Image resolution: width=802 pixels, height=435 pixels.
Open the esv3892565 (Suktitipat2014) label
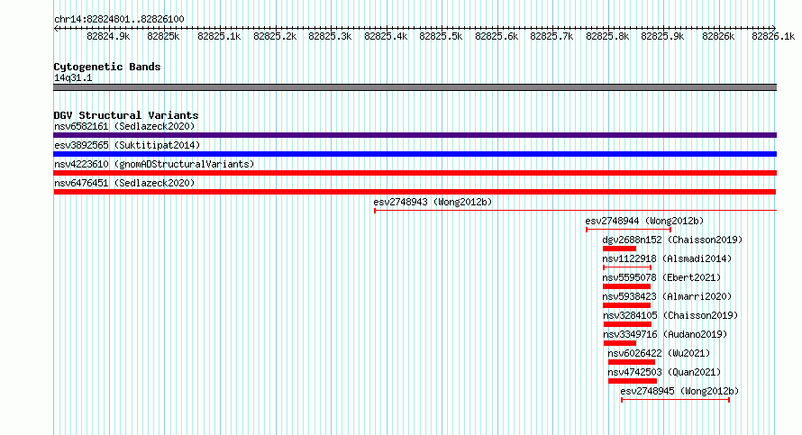(x=127, y=145)
